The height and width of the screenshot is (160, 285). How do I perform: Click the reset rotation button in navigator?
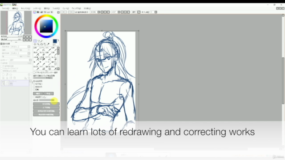click(30, 40)
